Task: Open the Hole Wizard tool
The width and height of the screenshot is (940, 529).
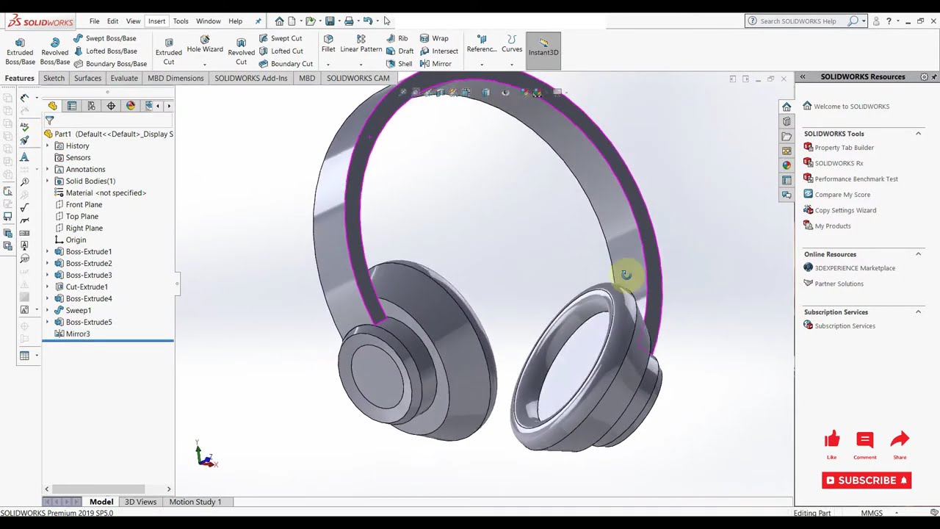Action: tap(205, 45)
